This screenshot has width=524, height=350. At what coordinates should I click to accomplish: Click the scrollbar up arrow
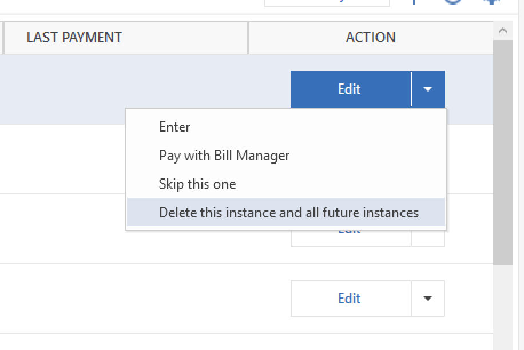(x=503, y=31)
